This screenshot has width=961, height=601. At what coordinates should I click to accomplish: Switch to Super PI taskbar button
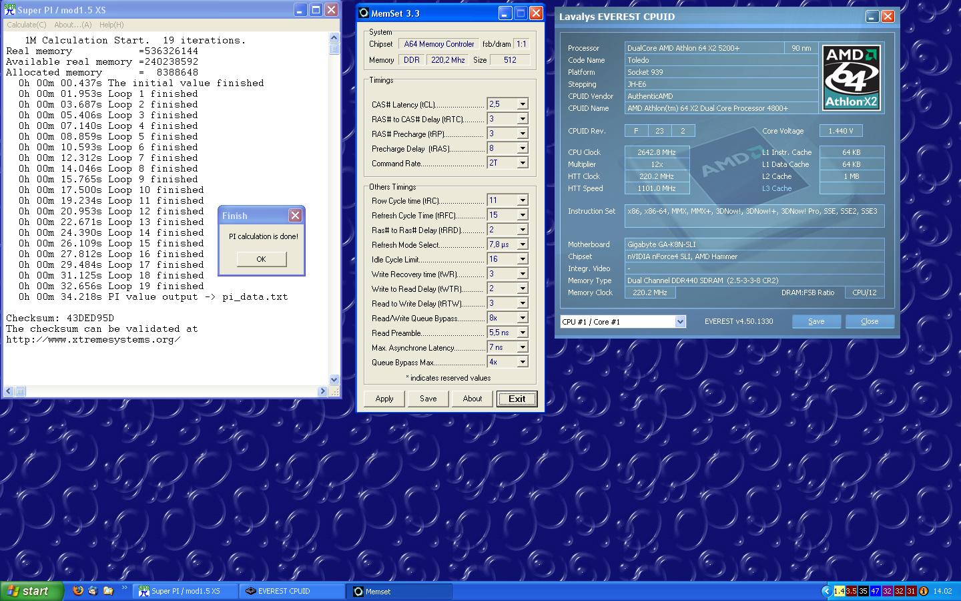tap(186, 591)
